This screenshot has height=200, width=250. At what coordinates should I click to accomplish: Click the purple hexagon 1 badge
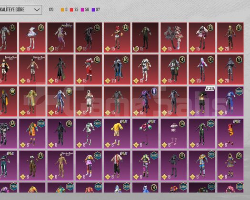tap(154, 91)
